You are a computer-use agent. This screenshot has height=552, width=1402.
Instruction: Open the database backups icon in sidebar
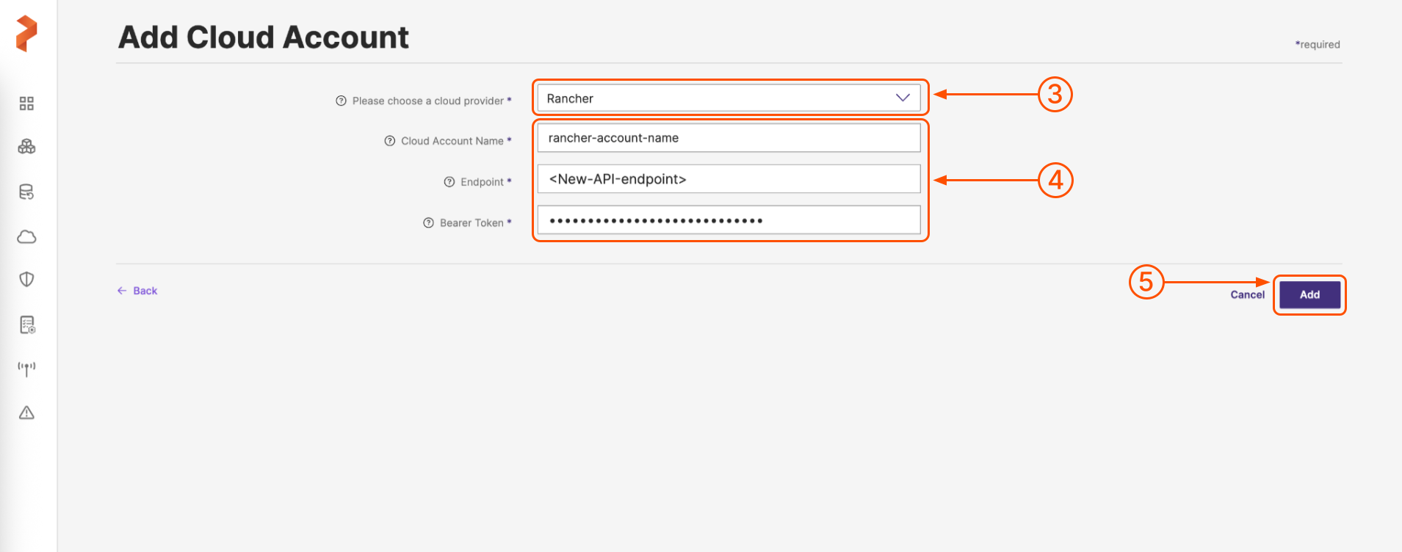coord(26,192)
